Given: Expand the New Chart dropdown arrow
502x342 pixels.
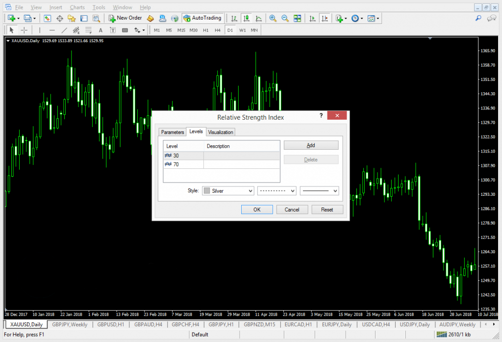Looking at the screenshot, I should click(18, 19).
